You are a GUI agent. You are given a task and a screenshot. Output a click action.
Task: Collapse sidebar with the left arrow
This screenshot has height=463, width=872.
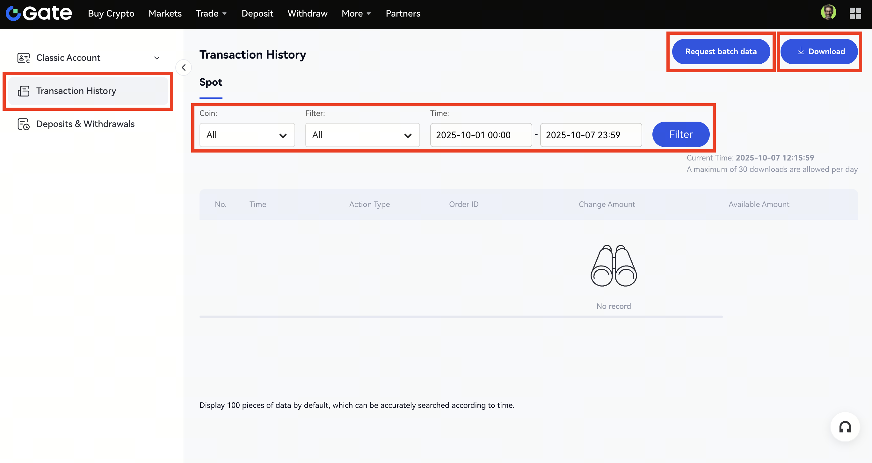[x=184, y=68]
